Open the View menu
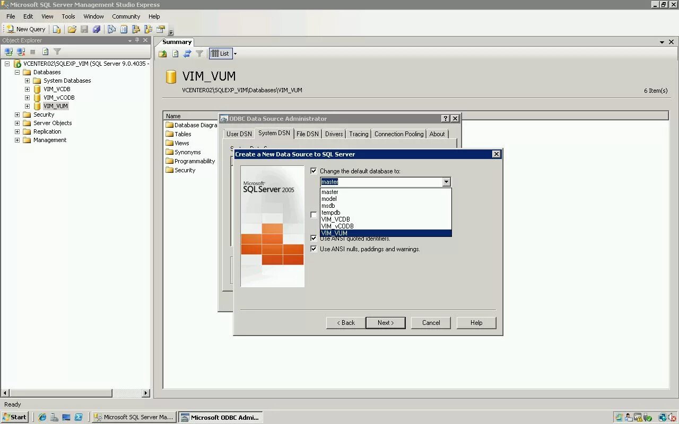Viewport: 679px width, 424px height. (x=47, y=16)
